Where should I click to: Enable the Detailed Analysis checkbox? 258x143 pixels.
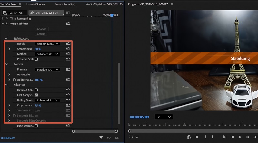pyautogui.click(x=36, y=90)
